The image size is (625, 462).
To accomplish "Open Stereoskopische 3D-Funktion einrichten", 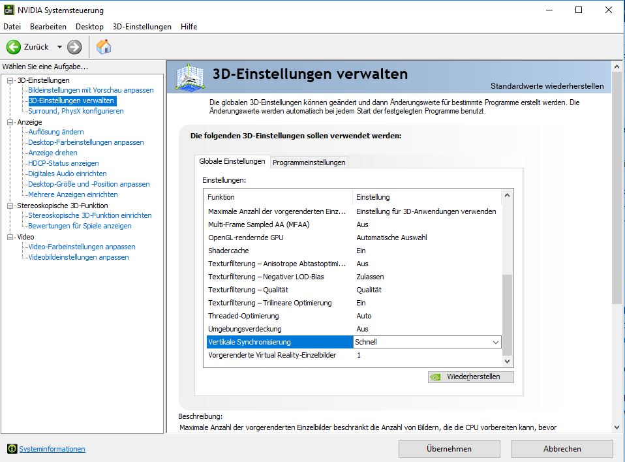I will coord(89,215).
